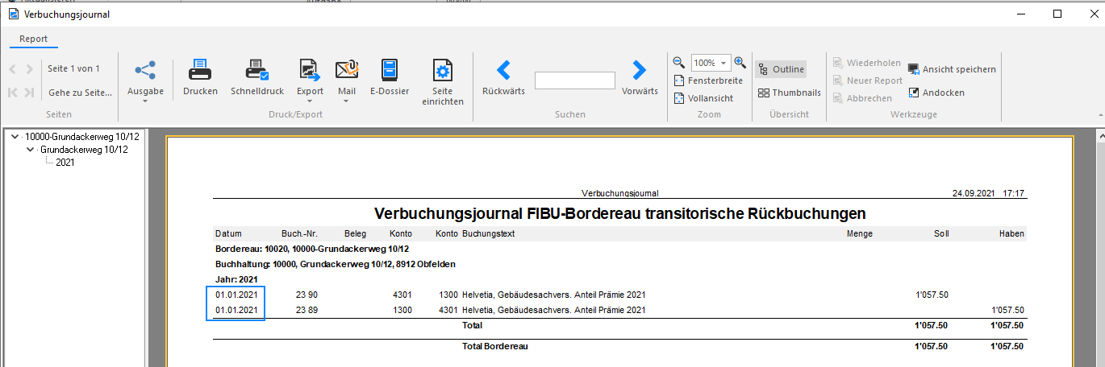Expand the Ausgabe dropdown arrow

pyautogui.click(x=145, y=101)
